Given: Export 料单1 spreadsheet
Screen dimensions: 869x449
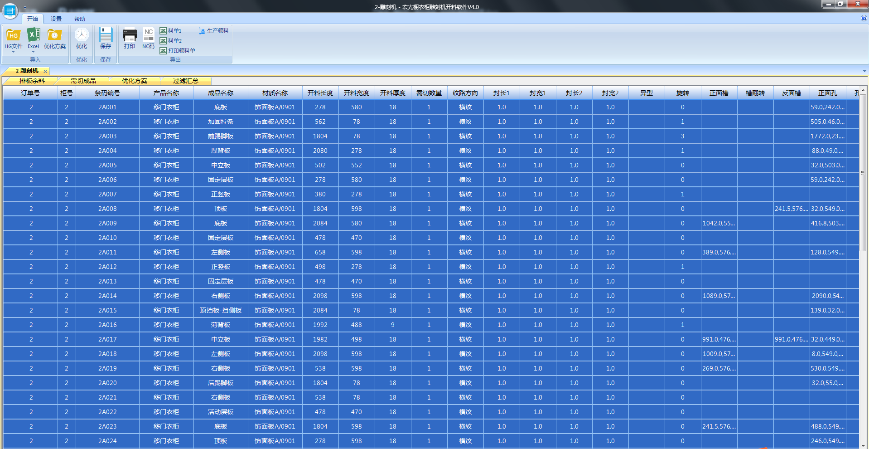Looking at the screenshot, I should click(170, 31).
